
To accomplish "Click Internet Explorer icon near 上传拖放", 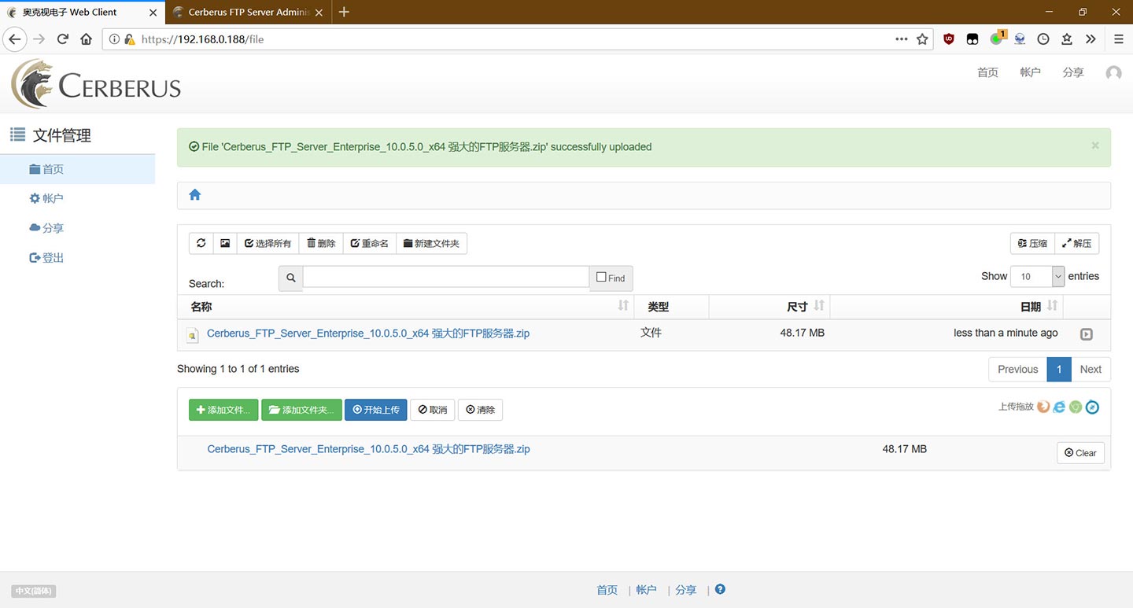I will pos(1060,407).
